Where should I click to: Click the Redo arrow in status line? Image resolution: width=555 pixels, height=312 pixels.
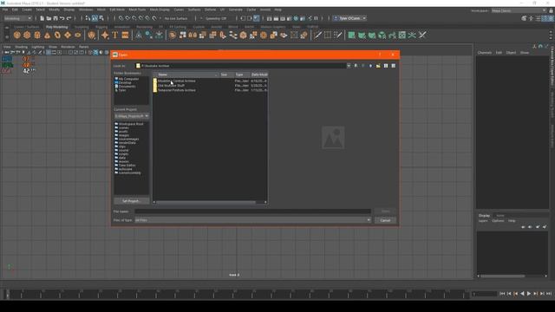(x=69, y=18)
